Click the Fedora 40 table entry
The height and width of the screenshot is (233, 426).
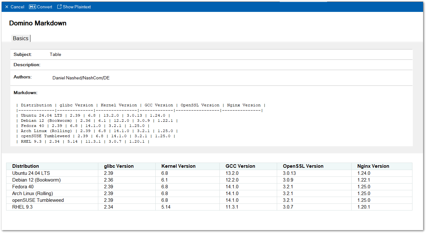pos(23,186)
